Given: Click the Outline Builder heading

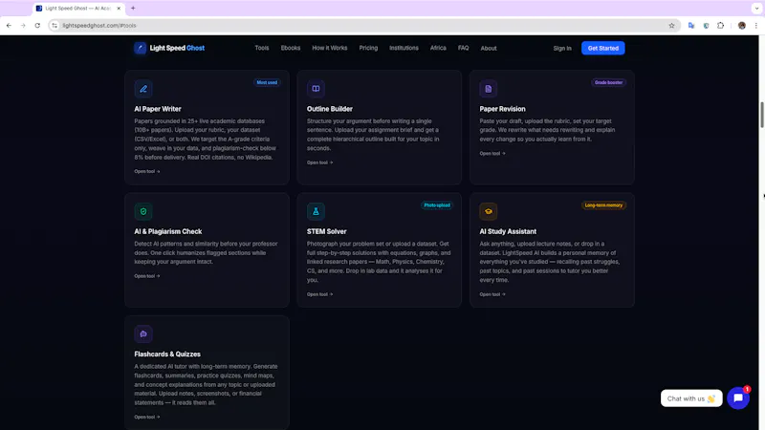Looking at the screenshot, I should coord(329,109).
